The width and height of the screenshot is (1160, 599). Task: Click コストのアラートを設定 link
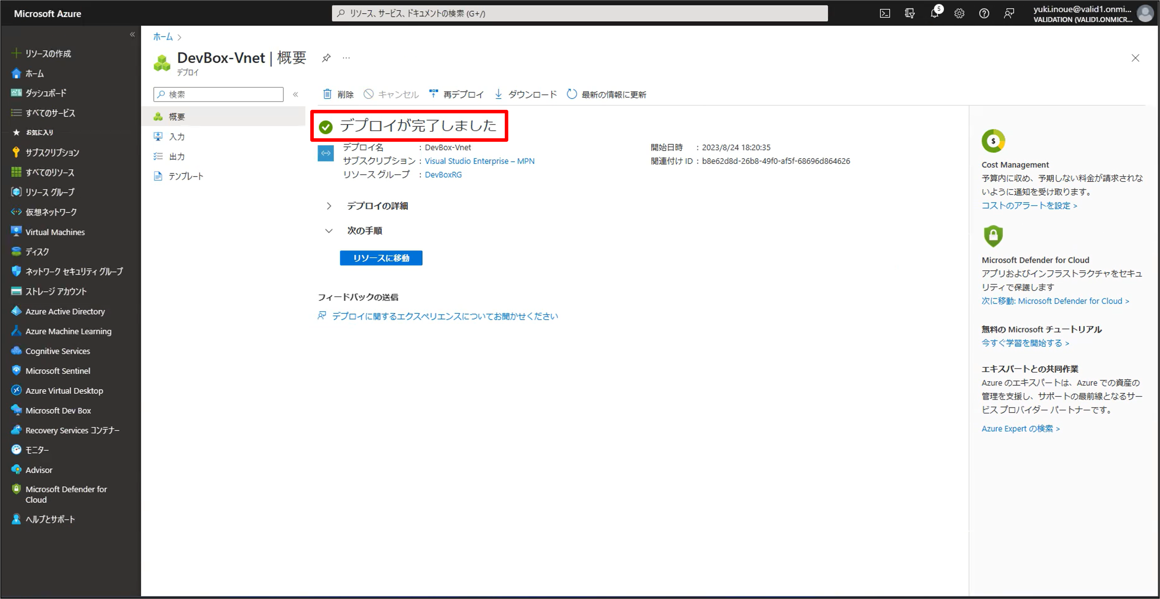pos(1029,205)
